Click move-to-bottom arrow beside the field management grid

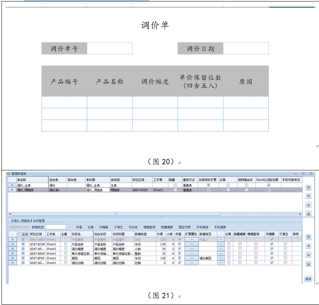[308, 264]
